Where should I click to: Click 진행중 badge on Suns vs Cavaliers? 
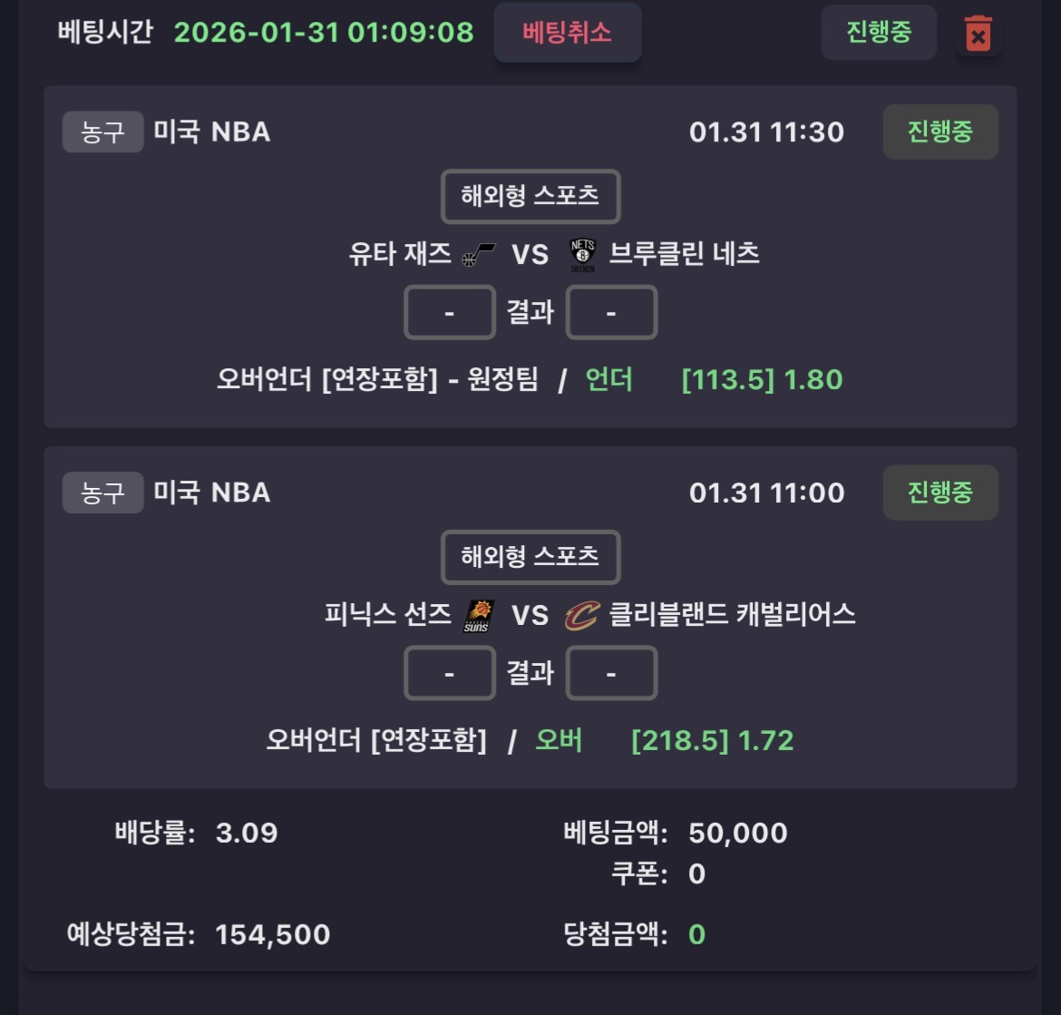coord(939,493)
